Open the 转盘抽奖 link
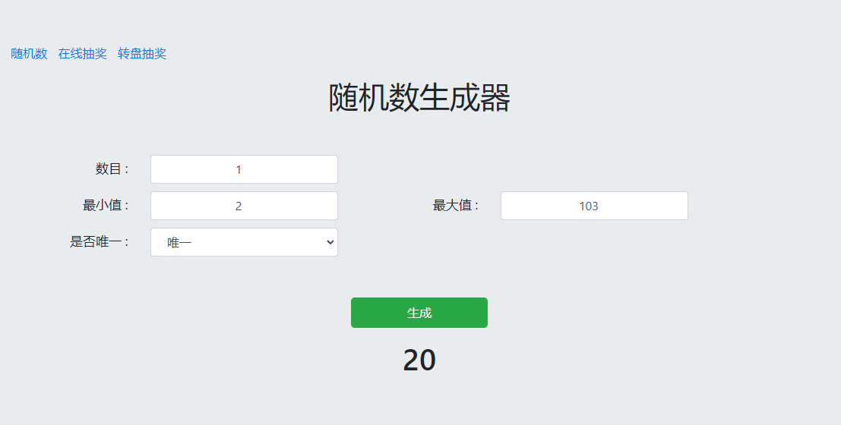Screen dimensions: 841x425 142,54
